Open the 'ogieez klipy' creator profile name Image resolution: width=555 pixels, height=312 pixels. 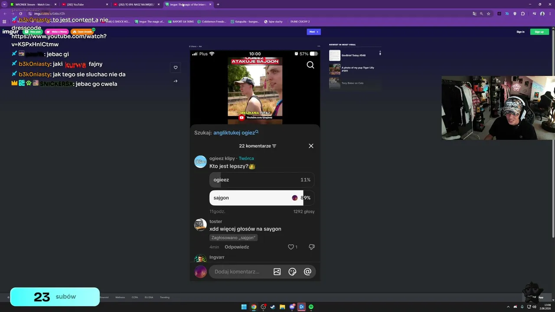click(222, 159)
